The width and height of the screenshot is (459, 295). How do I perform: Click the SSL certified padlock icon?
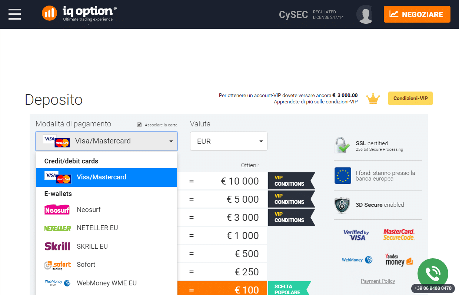342,145
